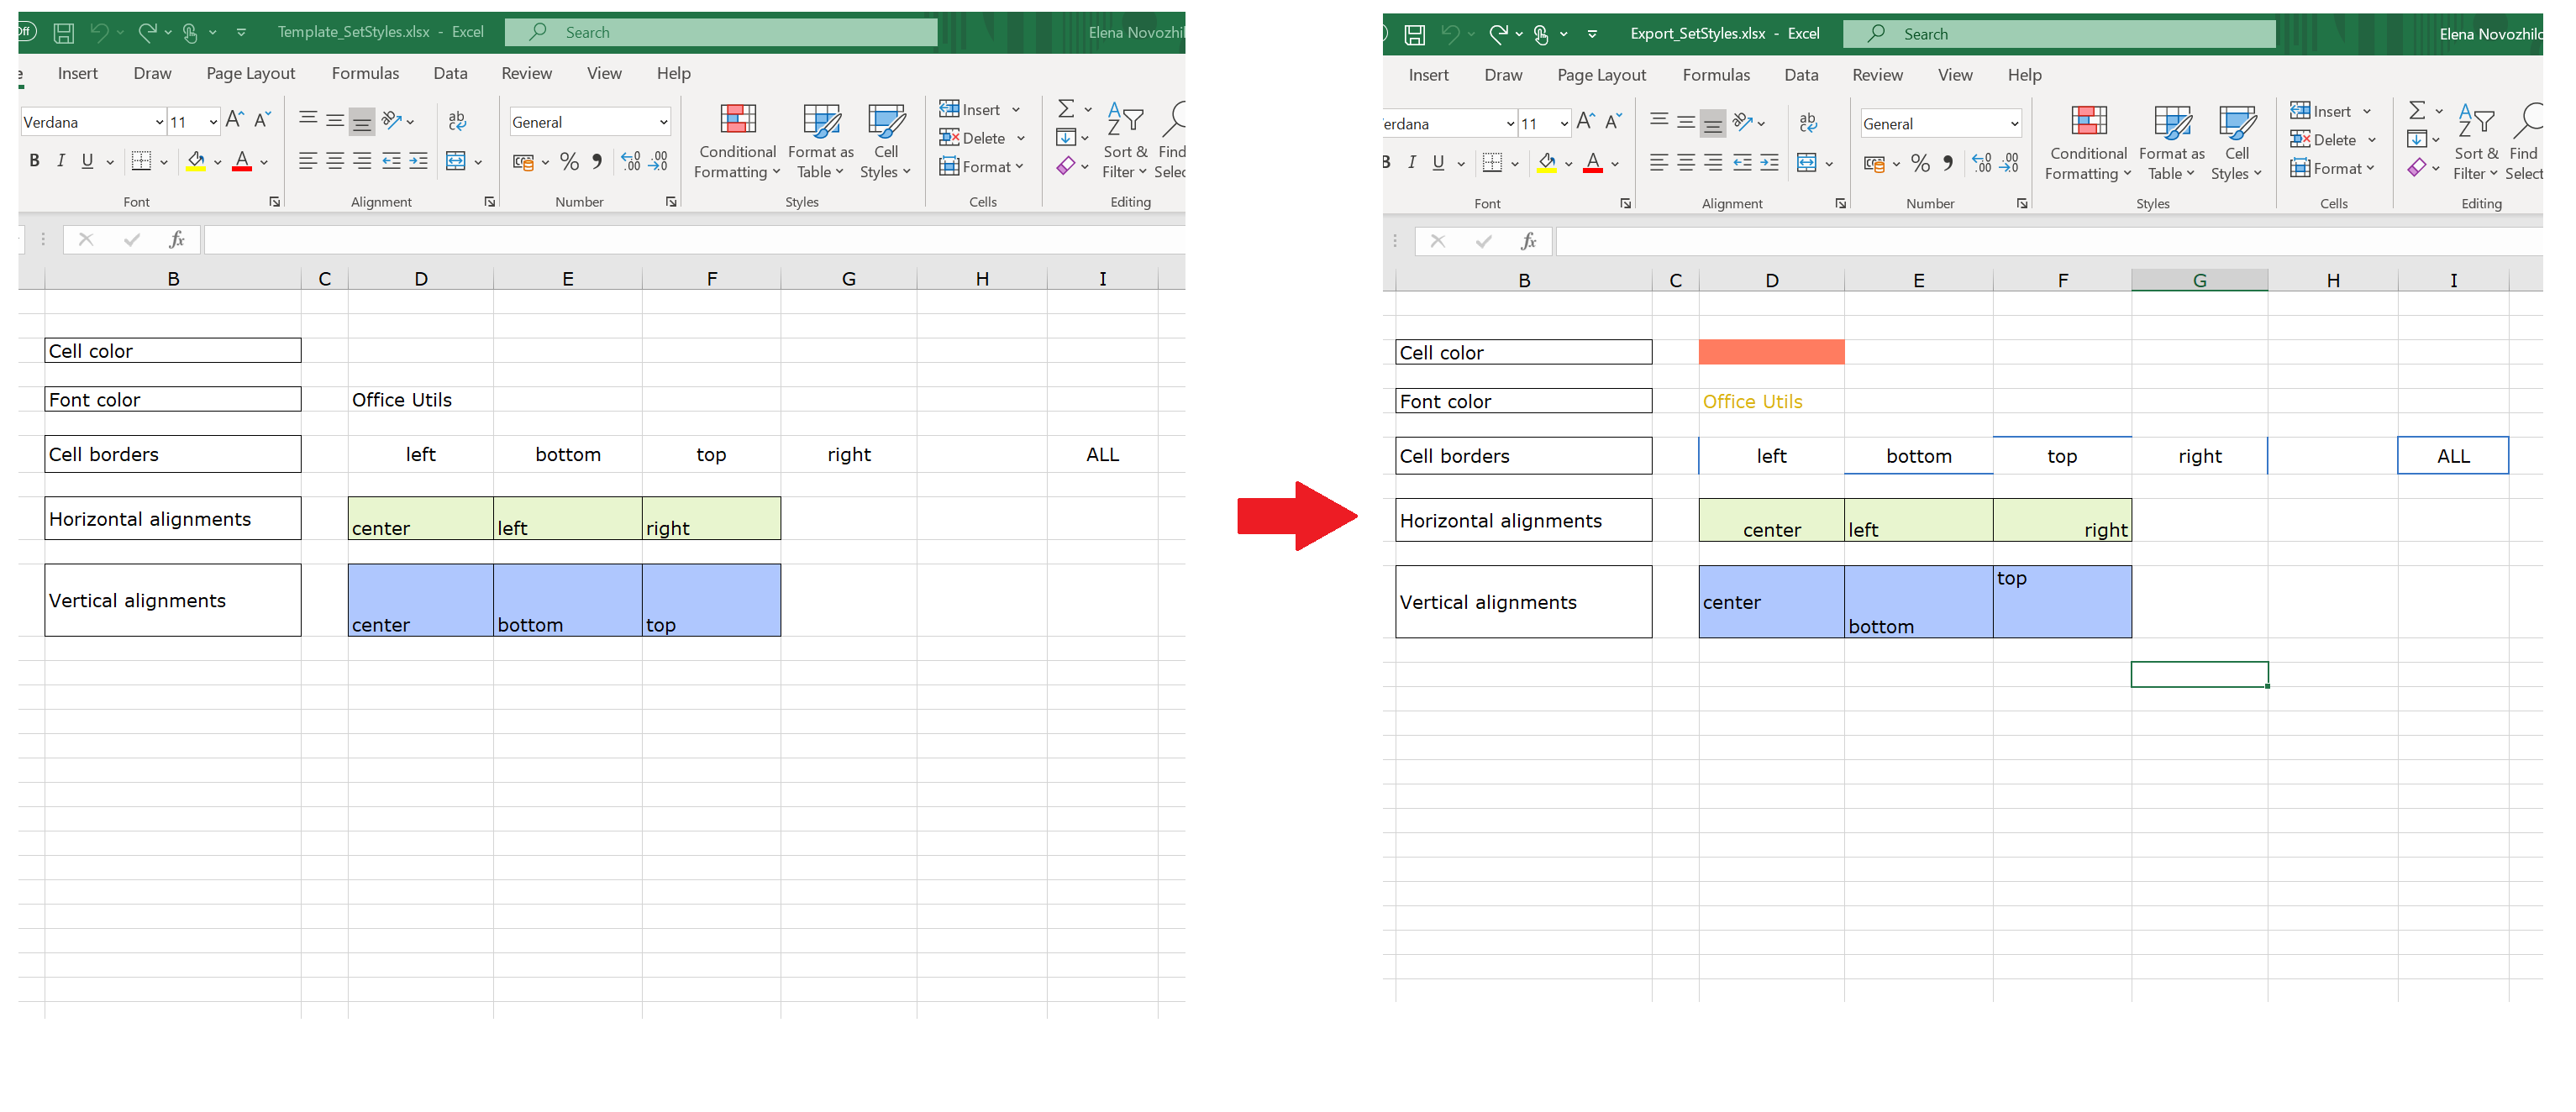Click inside the Search box
This screenshot has height=1112, width=2576.
[720, 31]
